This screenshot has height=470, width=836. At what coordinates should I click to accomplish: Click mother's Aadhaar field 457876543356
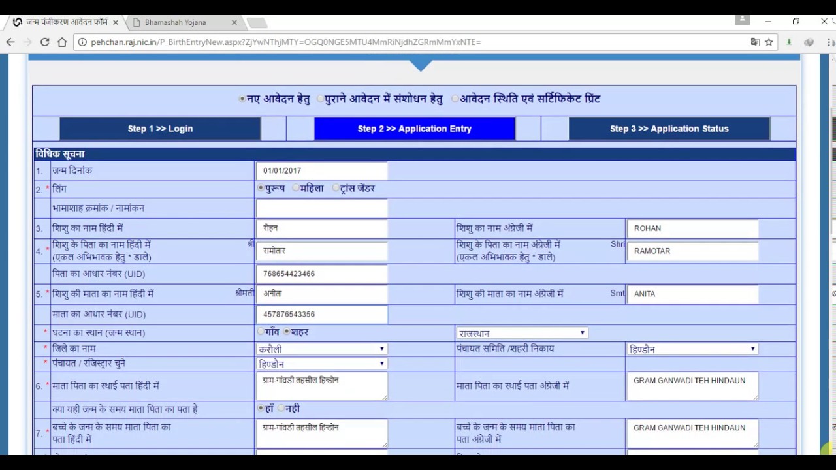point(322,315)
